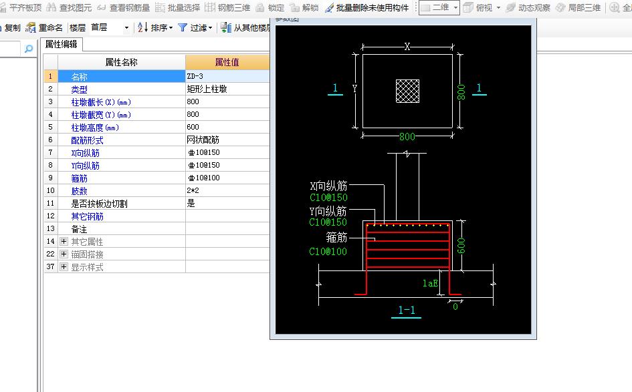
Task: Open the 过滤 dropdown arrow
Action: coord(211,28)
